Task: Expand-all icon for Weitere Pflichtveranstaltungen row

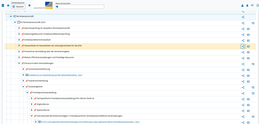Action: [x=248, y=58]
